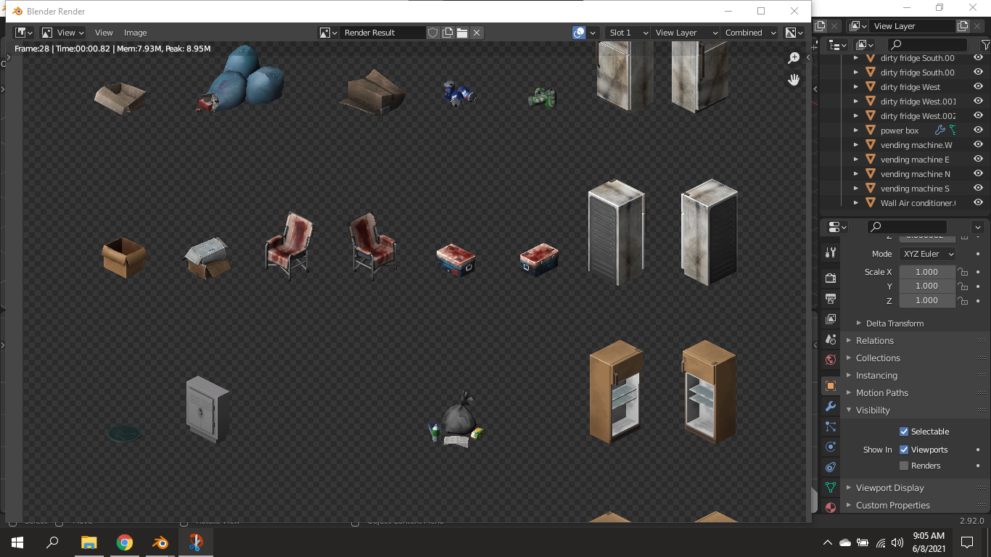Open the Image menu
Viewport: 991px width, 557px height.
(135, 33)
